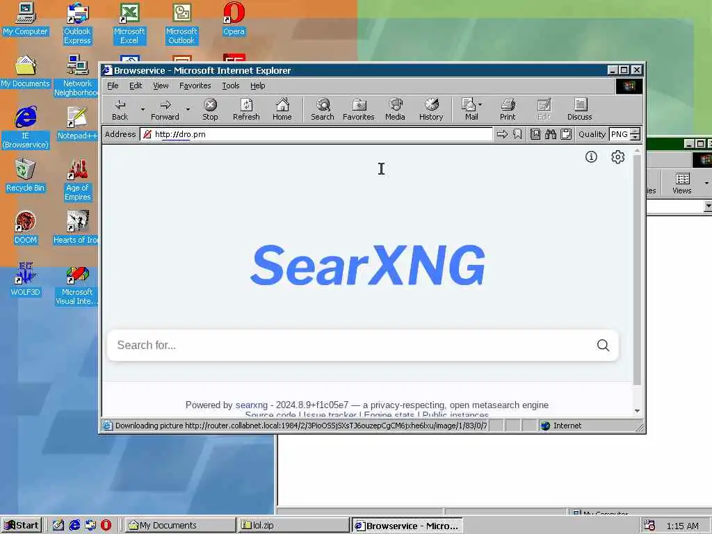712x534 pixels.
Task: Select the Recycle Bin desktop icon
Action: click(x=25, y=176)
